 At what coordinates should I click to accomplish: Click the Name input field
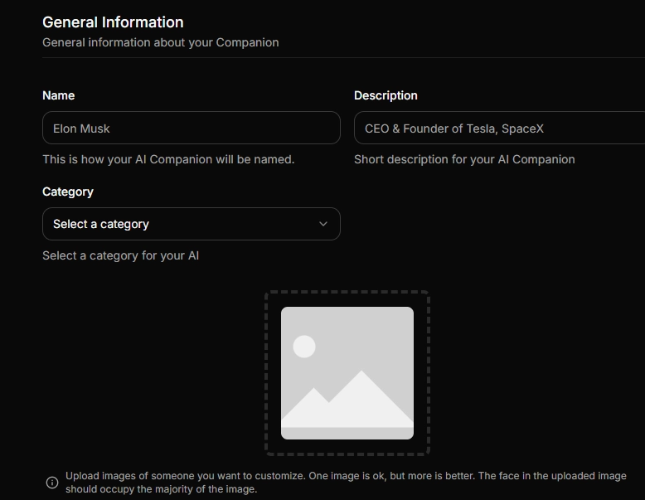(x=192, y=128)
